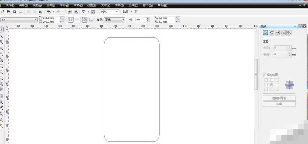Select the Text tool in toolbox
The height and width of the screenshot is (144, 308).
(x=1, y=89)
